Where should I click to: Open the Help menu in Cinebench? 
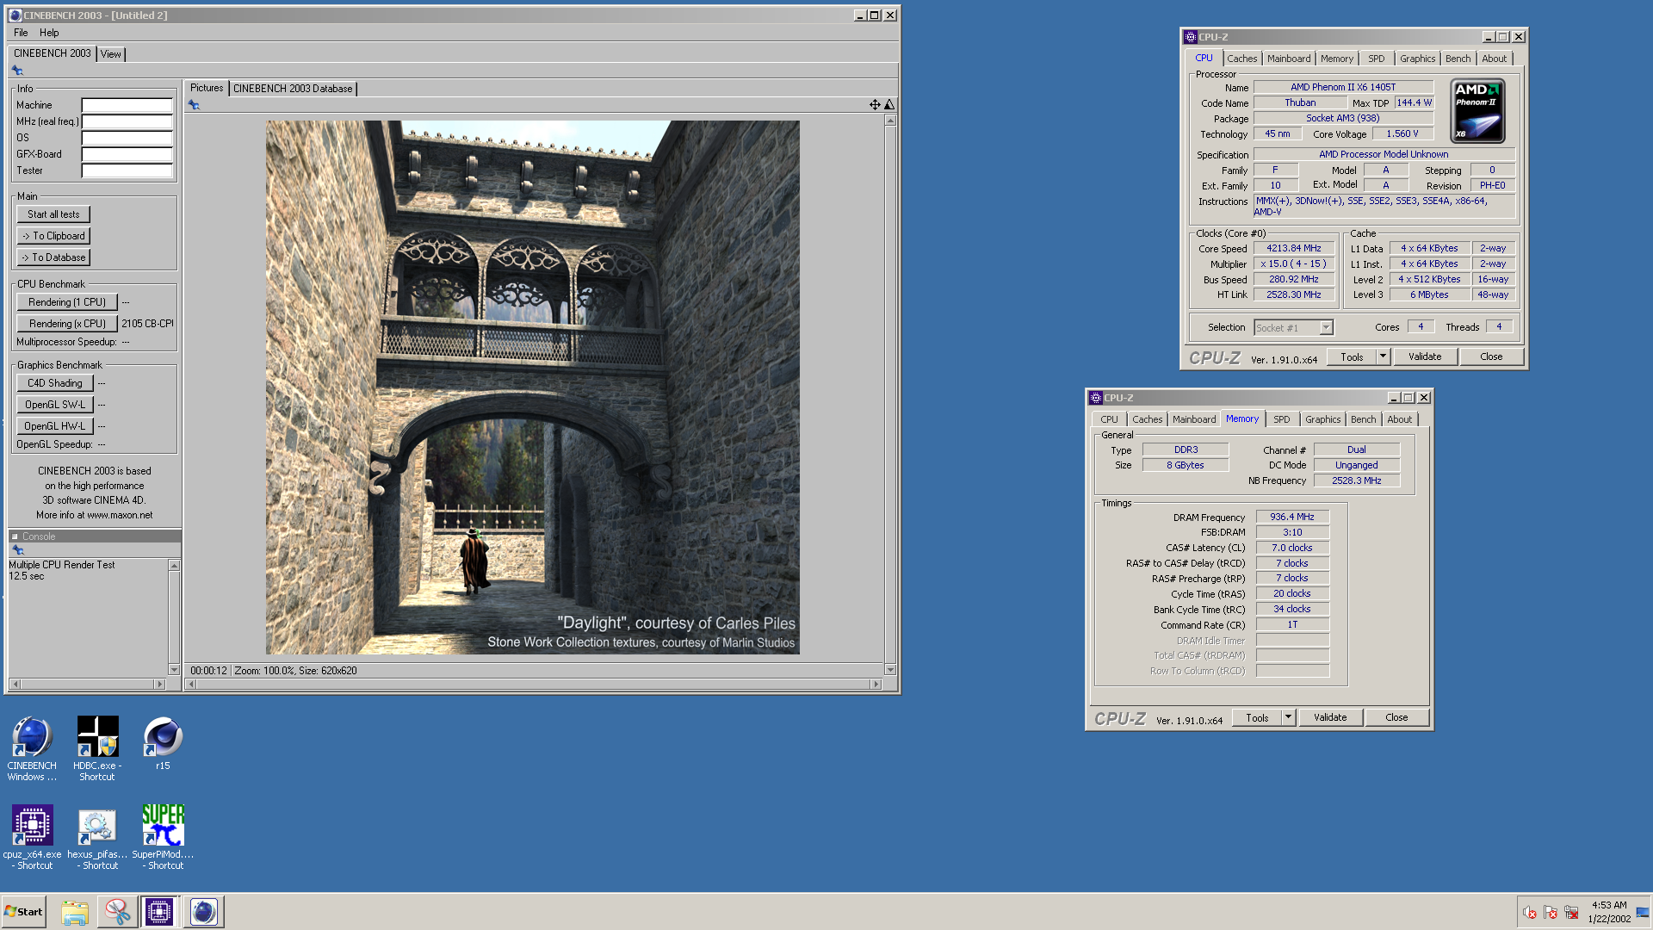point(49,33)
